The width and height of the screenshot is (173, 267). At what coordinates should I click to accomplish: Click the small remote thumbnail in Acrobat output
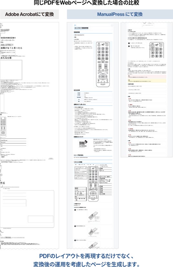pos(3,127)
